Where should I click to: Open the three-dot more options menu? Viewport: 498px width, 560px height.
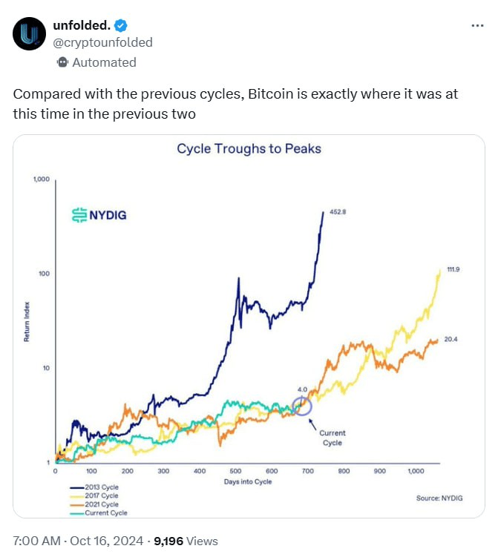(478, 25)
